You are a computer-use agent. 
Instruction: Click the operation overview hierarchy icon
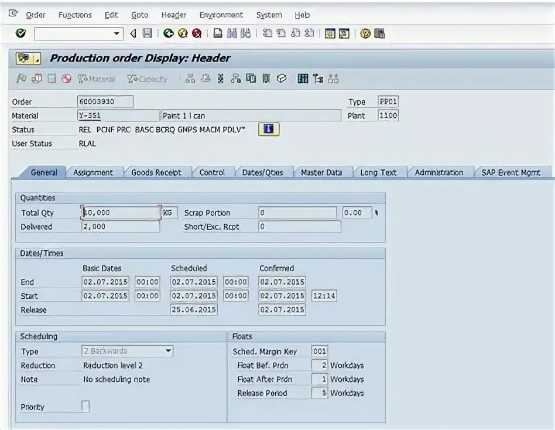pyautogui.click(x=190, y=79)
